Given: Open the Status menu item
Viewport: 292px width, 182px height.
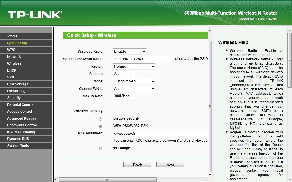Looking at the screenshot, I should click(26, 36).
